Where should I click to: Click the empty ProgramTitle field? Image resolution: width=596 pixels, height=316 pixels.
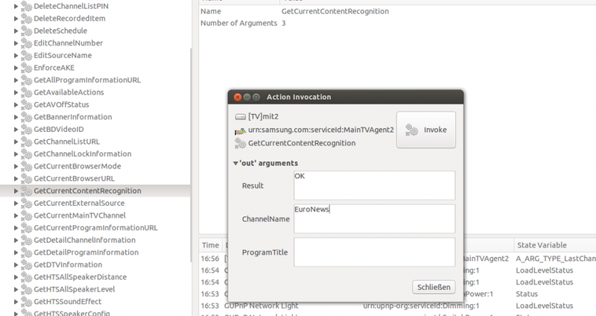374,252
